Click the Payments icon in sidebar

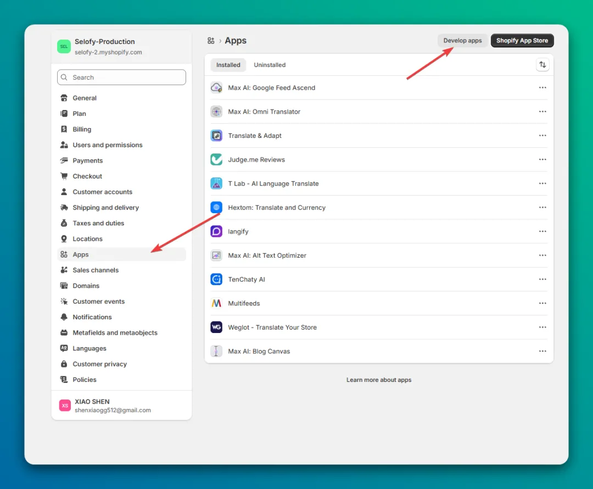tap(64, 160)
